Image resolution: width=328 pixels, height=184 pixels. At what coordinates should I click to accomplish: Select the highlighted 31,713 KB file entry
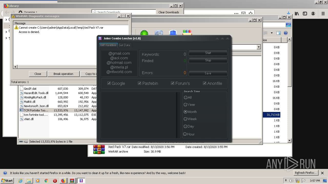coord(271,115)
